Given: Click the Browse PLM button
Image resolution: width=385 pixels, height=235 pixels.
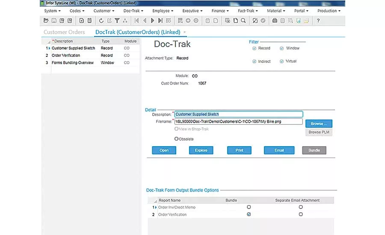Looking at the screenshot, I should pos(319,132).
